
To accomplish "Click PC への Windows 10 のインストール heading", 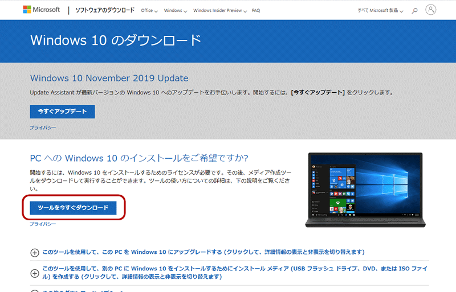I will click(x=139, y=158).
